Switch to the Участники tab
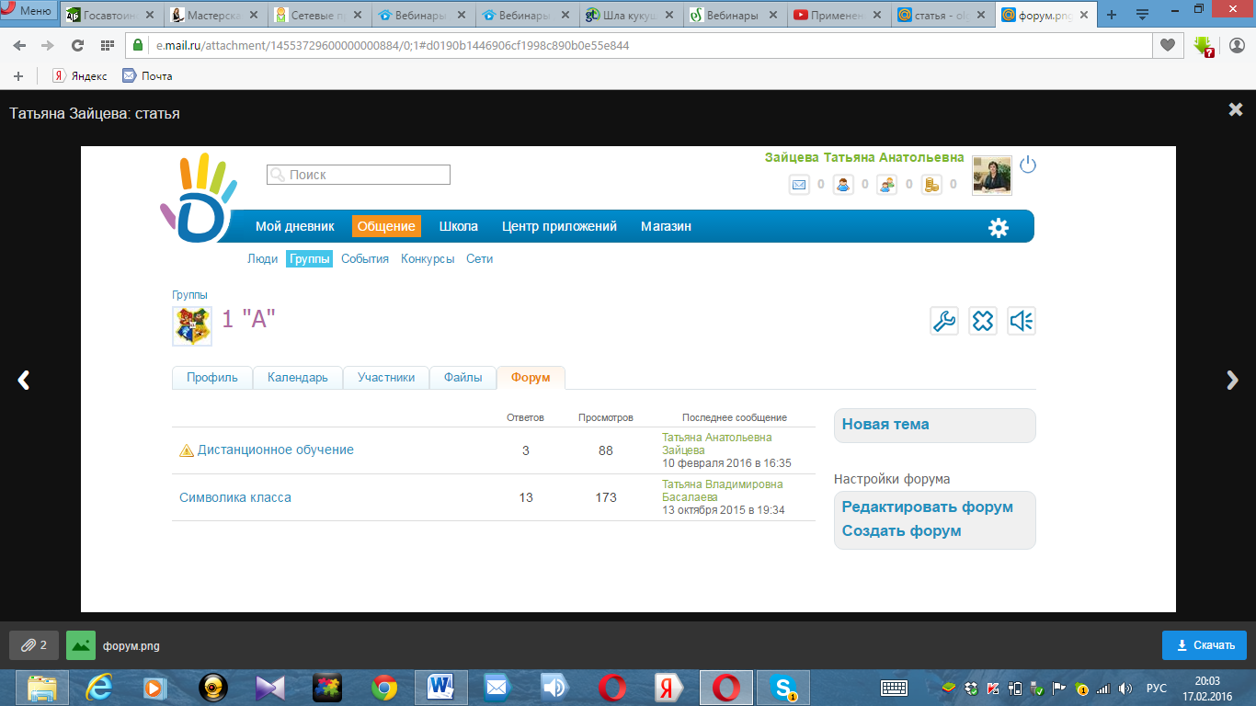Screen dimensions: 1256x706 [385, 378]
